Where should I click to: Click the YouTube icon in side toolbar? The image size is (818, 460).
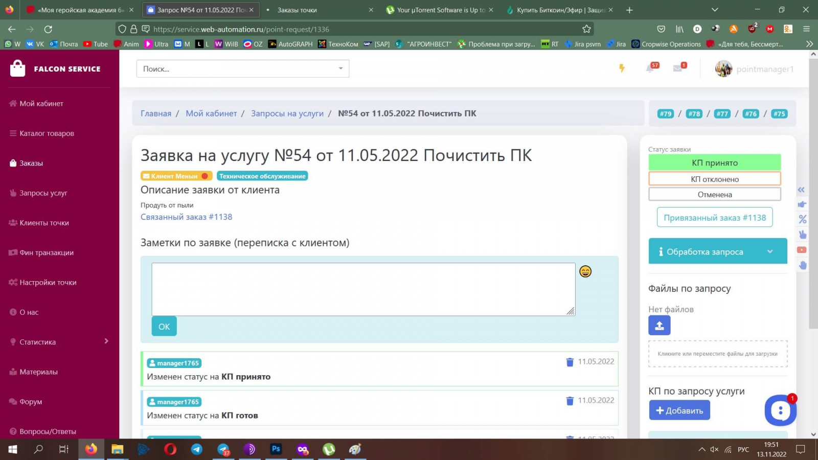click(x=802, y=250)
